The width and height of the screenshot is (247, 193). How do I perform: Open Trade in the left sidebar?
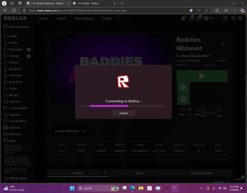click(x=10, y=88)
